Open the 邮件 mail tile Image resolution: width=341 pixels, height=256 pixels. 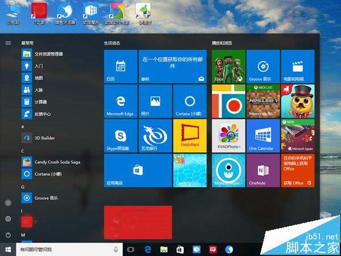coord(173,67)
